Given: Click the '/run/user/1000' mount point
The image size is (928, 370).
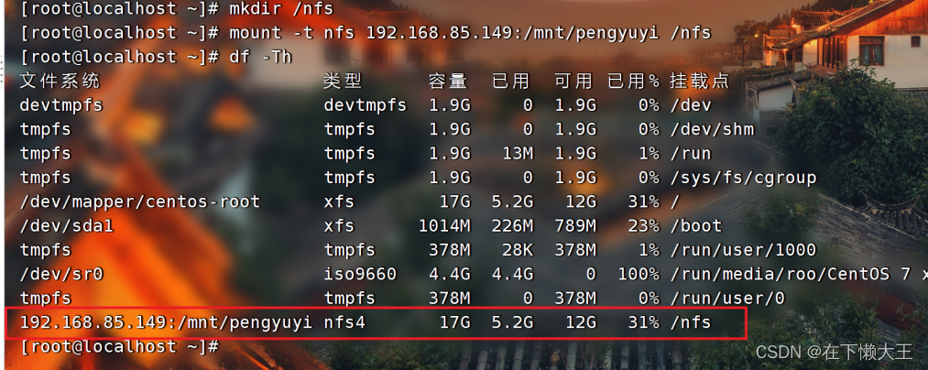Looking at the screenshot, I should (x=743, y=250).
